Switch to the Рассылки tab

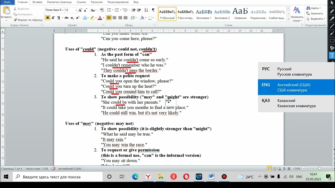[97, 2]
